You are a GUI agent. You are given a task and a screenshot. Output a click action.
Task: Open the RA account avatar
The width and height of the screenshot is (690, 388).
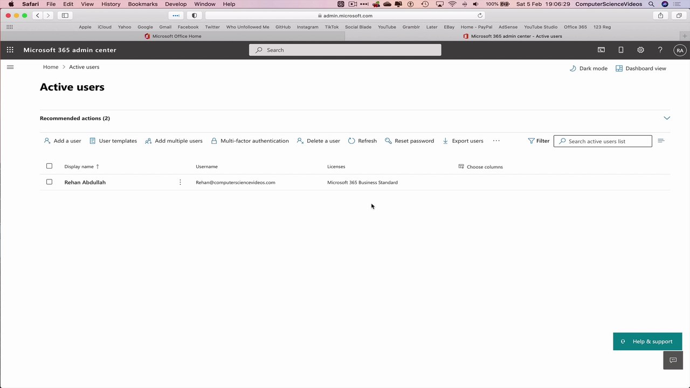(x=680, y=50)
